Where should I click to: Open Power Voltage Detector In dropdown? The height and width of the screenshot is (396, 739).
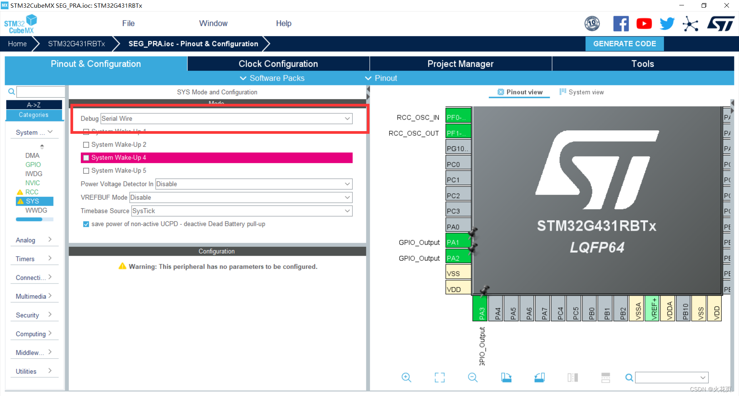[254, 184]
